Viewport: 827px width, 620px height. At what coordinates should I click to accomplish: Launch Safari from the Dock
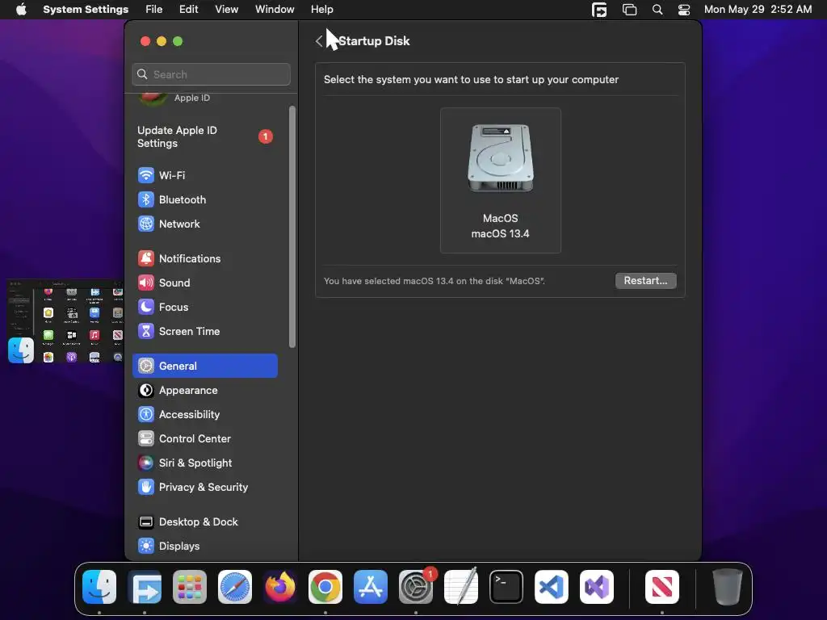235,587
